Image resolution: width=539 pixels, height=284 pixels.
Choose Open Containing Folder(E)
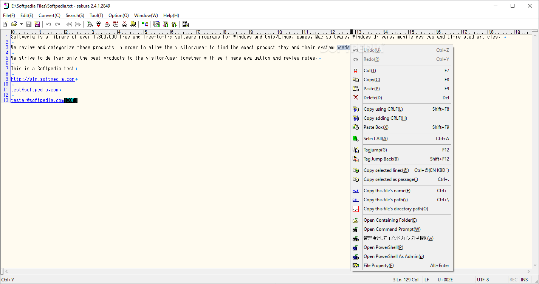pyautogui.click(x=401, y=220)
